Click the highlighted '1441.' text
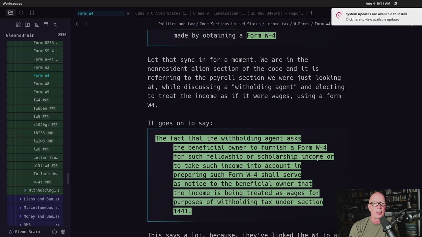The image size is (422, 237). [x=182, y=211]
